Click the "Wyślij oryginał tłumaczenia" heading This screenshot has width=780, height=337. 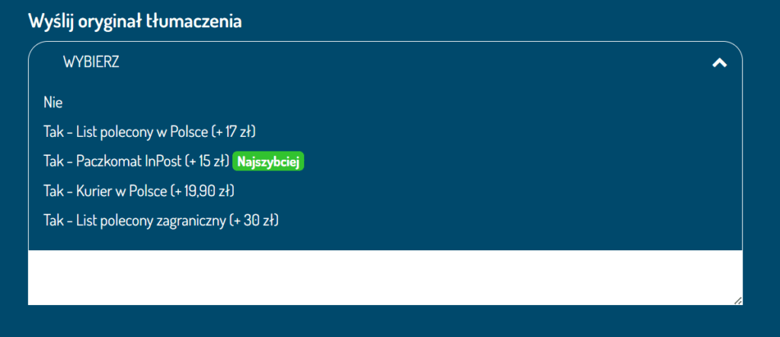click(x=135, y=21)
